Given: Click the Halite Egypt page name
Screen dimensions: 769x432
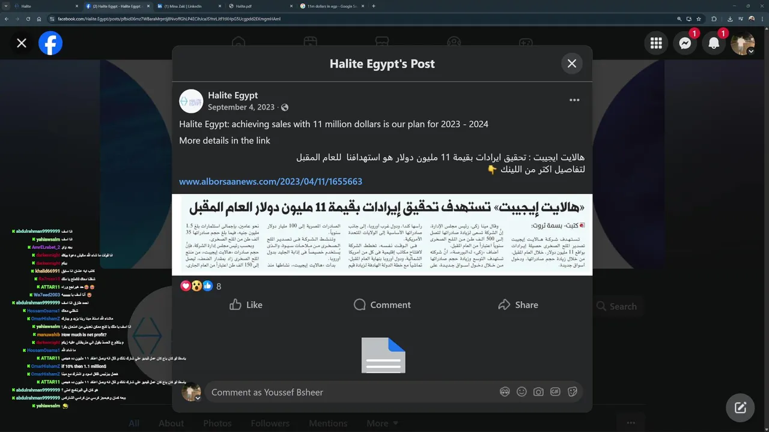Looking at the screenshot, I should coord(233,95).
